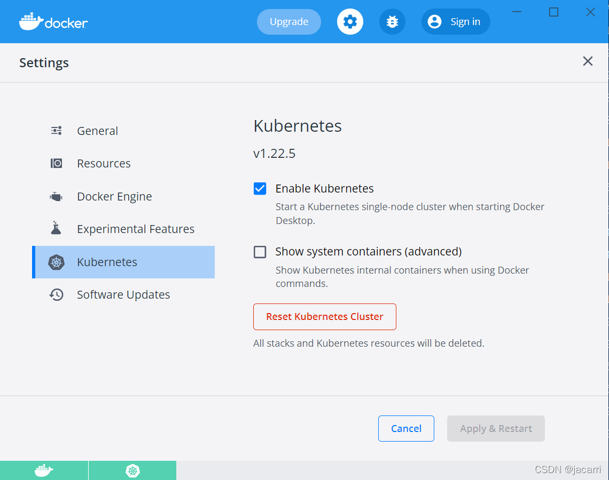
Task: Click the Kubernetes status icon in footer
Action: coord(132,471)
